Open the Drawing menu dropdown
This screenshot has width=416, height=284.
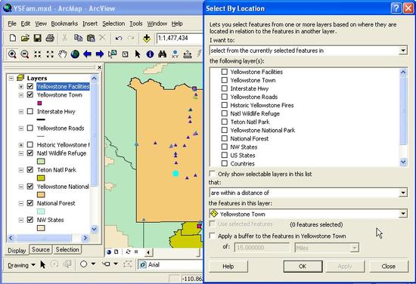21,265
